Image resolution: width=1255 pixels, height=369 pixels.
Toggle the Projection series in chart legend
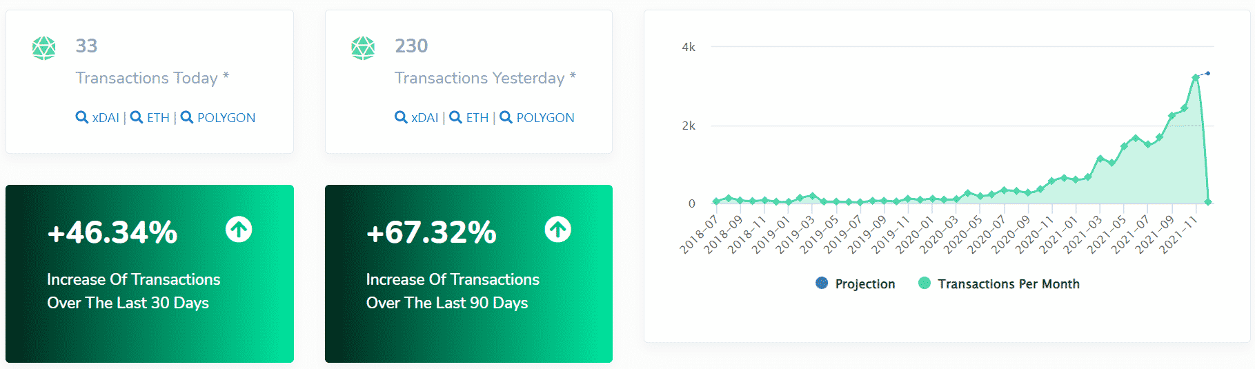[x=864, y=283]
